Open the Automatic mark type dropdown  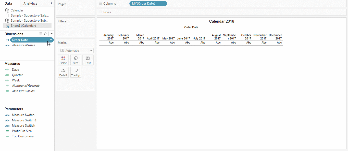[91, 50]
